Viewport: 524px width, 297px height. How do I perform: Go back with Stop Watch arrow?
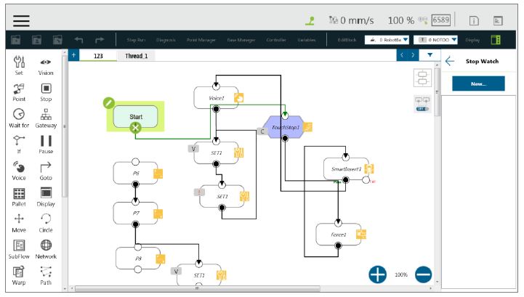tap(450, 62)
